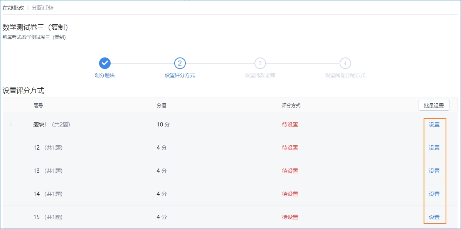Click 待设置 status for question 13
461x229 pixels.
290,171
